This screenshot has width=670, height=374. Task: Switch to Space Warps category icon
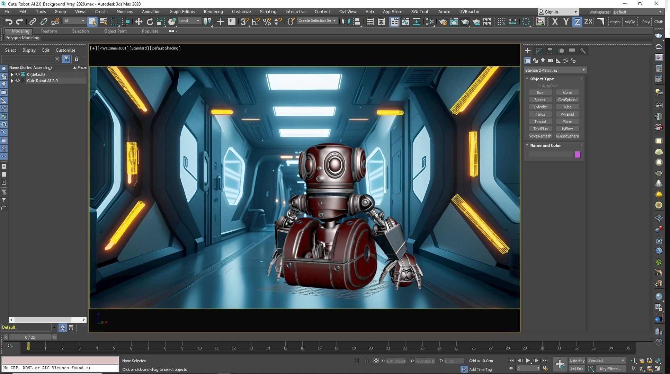[566, 61]
